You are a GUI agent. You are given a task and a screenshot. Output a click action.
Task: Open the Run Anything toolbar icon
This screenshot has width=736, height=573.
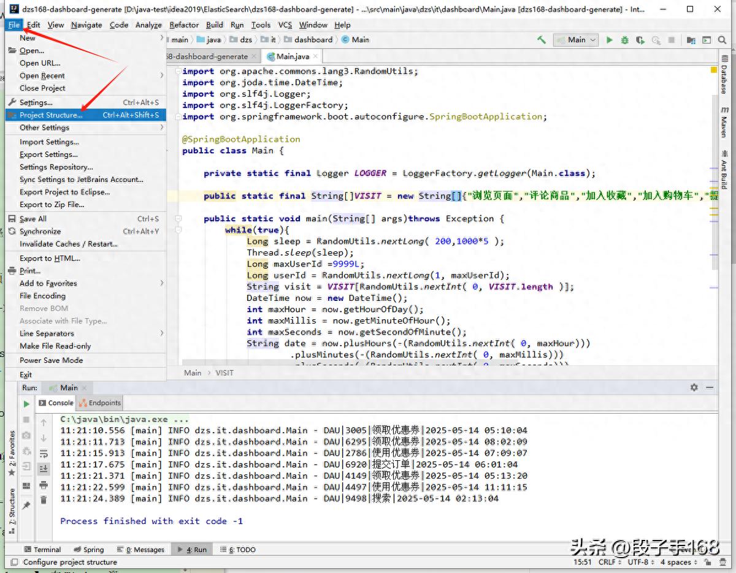(707, 40)
